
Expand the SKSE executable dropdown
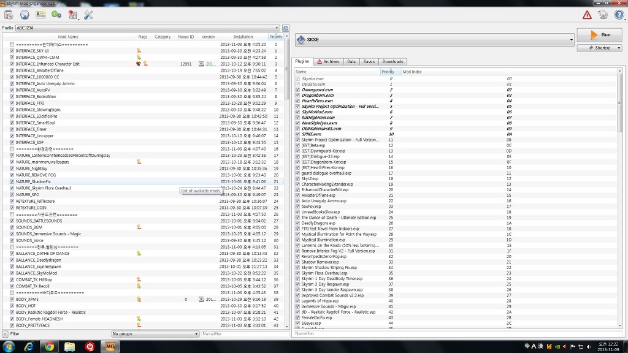435,40
